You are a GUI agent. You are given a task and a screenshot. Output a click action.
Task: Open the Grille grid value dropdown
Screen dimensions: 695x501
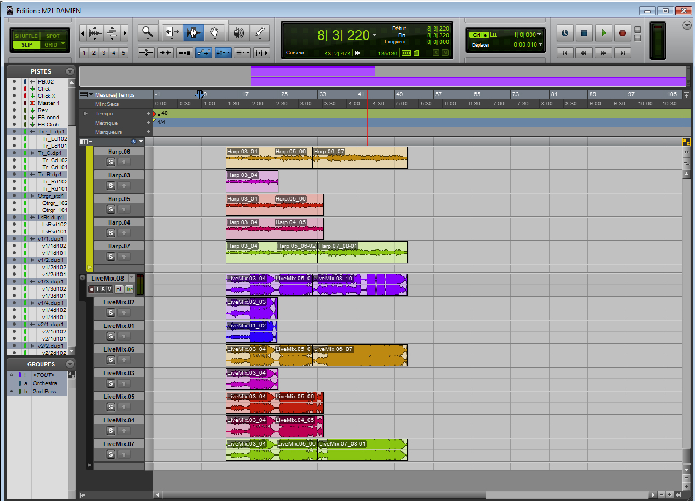pyautogui.click(x=540, y=35)
